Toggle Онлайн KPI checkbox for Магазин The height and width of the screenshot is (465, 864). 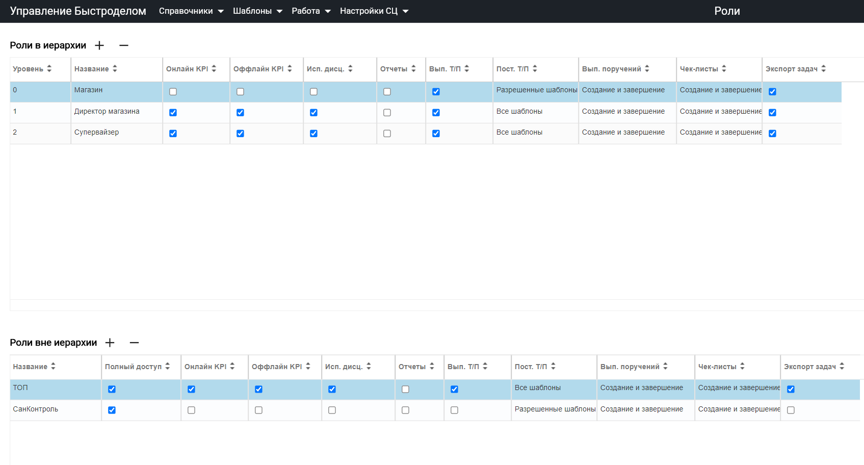[173, 92]
